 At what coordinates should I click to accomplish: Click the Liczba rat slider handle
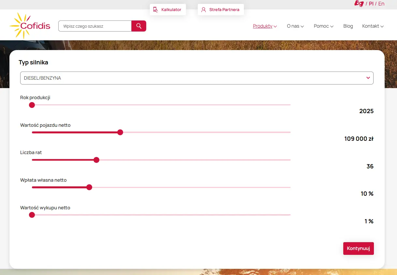[96, 160]
